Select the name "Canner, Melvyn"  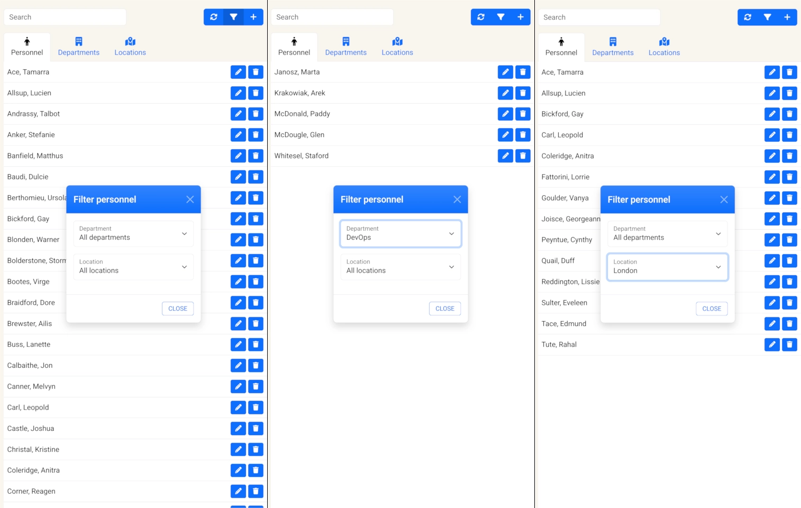tap(31, 387)
